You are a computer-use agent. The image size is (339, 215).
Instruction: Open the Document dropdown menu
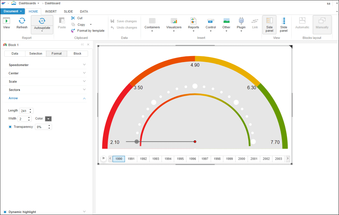[13, 11]
